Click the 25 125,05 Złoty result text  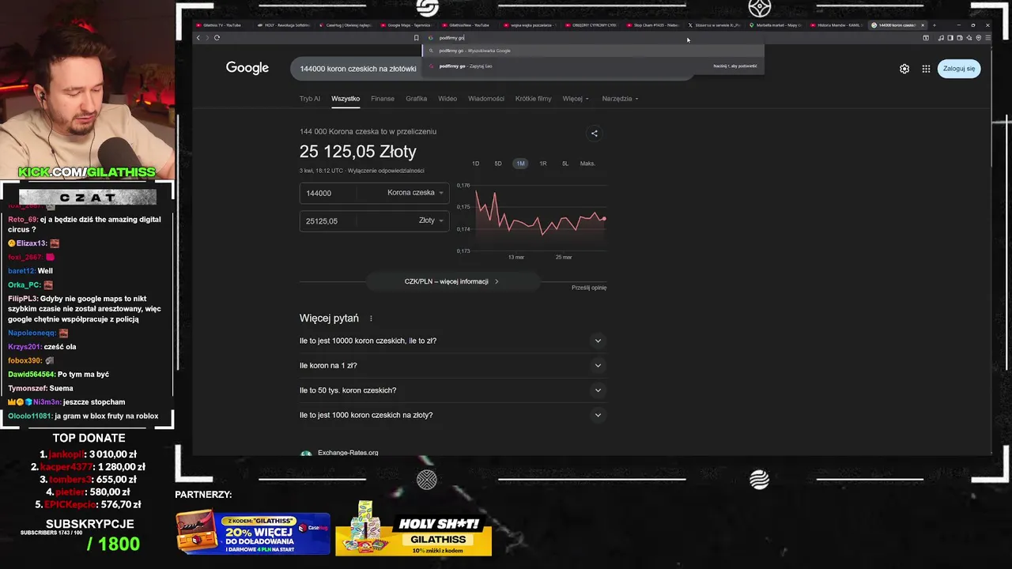[357, 152]
